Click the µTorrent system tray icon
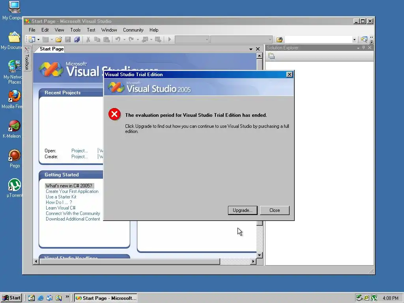This screenshot has width=404, height=303. (x=374, y=298)
